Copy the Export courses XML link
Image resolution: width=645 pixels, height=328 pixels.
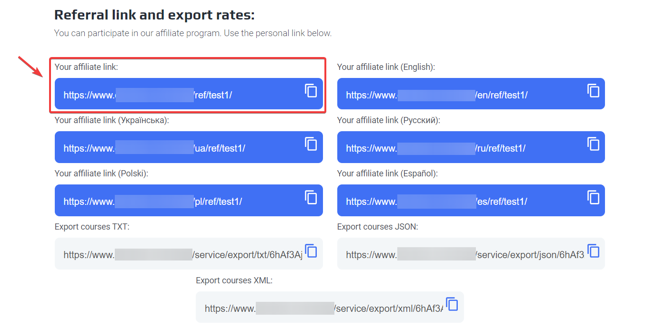(x=452, y=304)
